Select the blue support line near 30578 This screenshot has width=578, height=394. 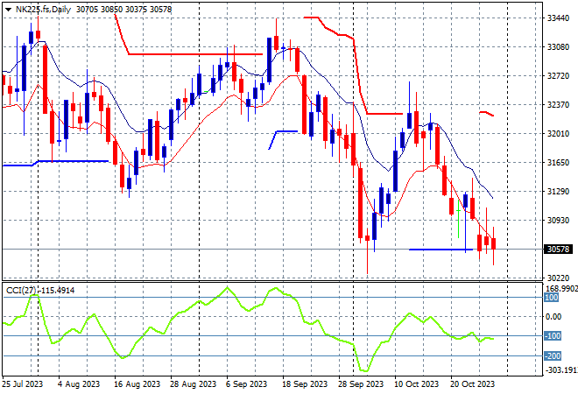pos(441,250)
